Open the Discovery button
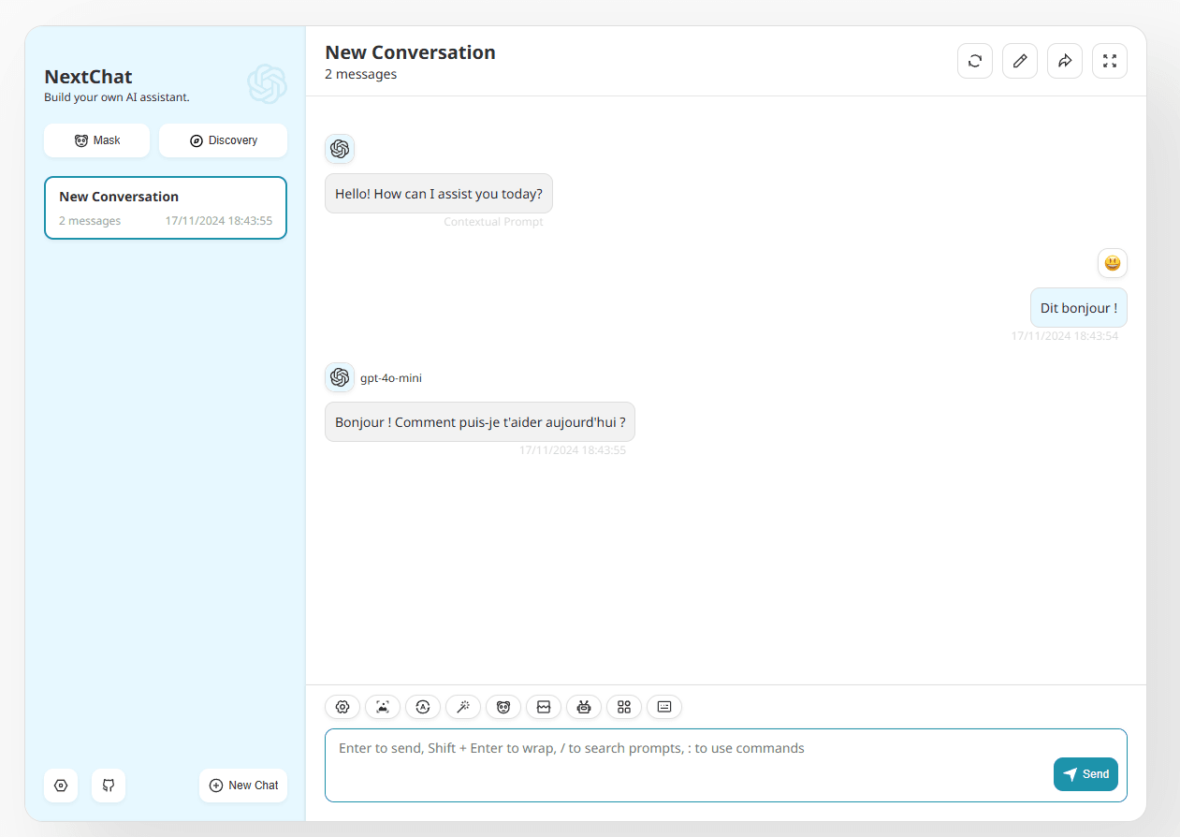Screen dimensions: 1180x837 (224, 140)
